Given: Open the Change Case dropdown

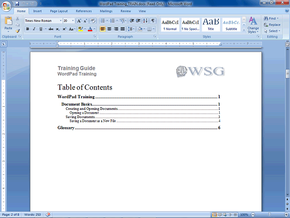Looking at the screenshot, I should (72, 29).
